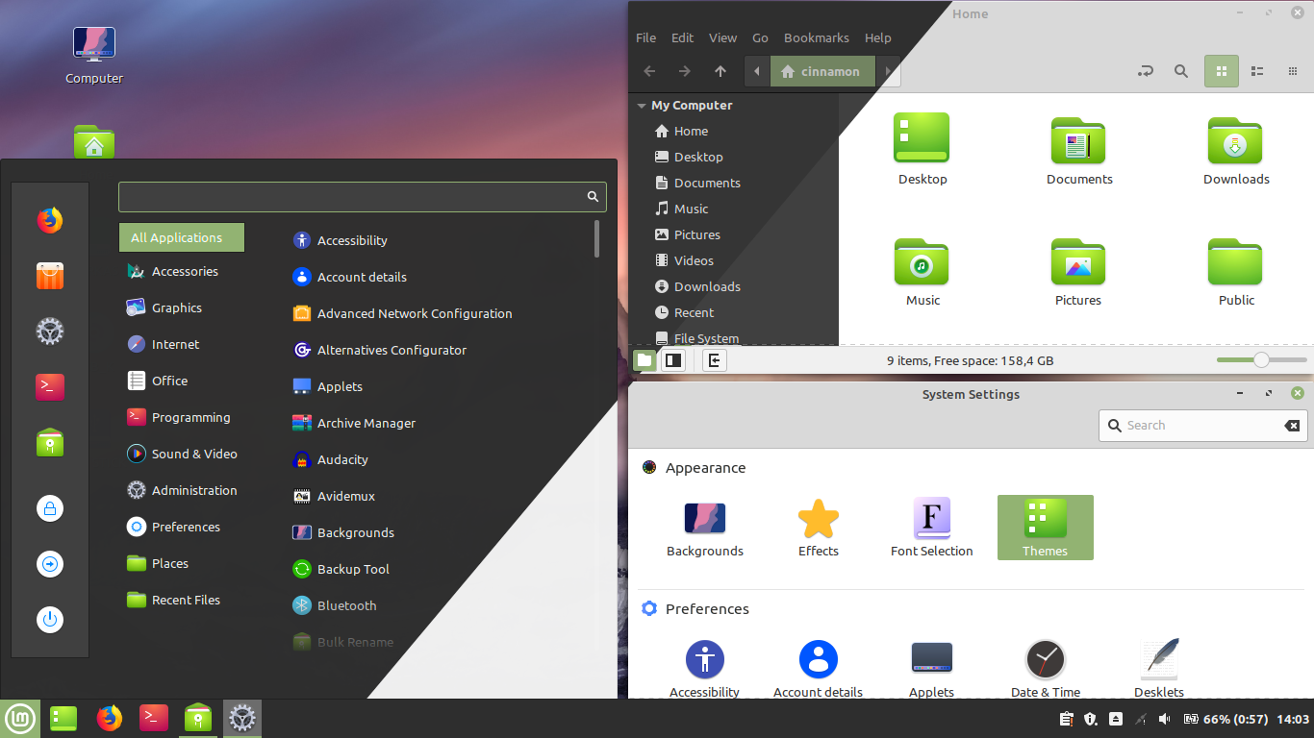The height and width of the screenshot is (738, 1314).
Task: Open the battery 66% indicator
Action: pyautogui.click(x=1225, y=719)
